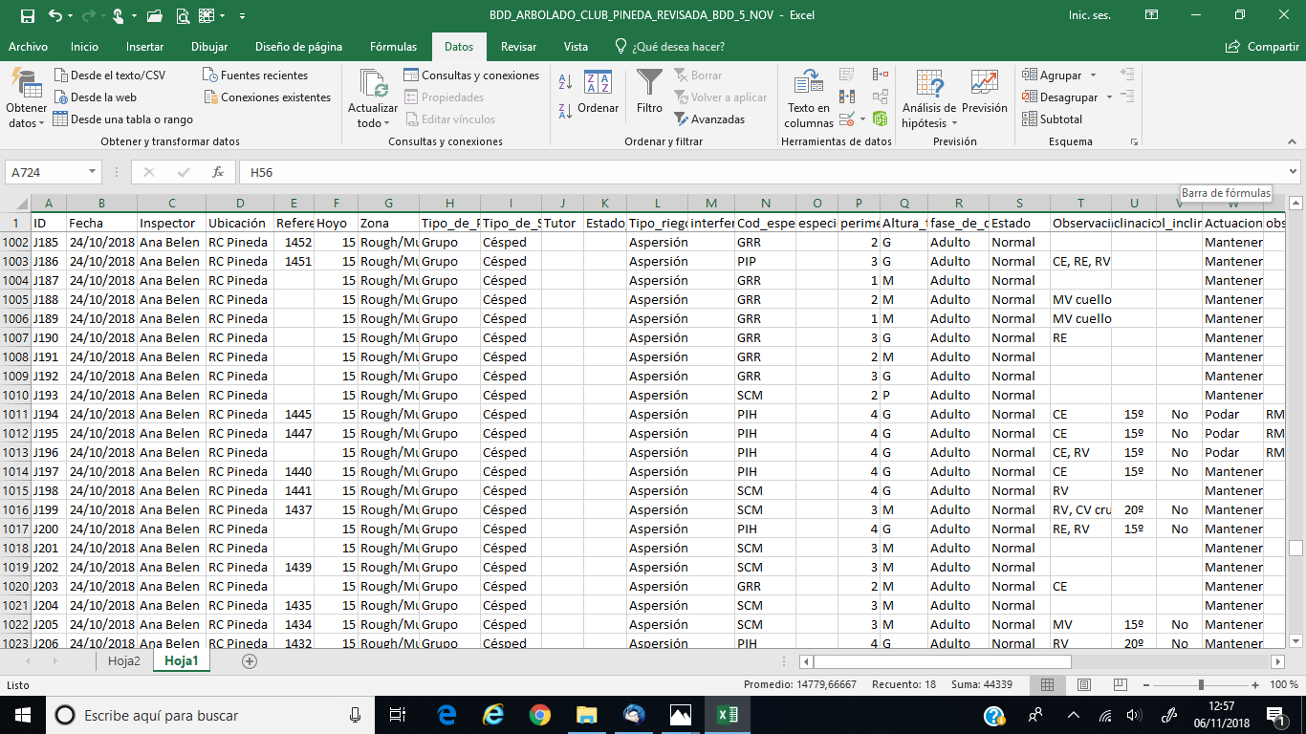
Task: Add a new sheet with plus button
Action: coord(250,660)
